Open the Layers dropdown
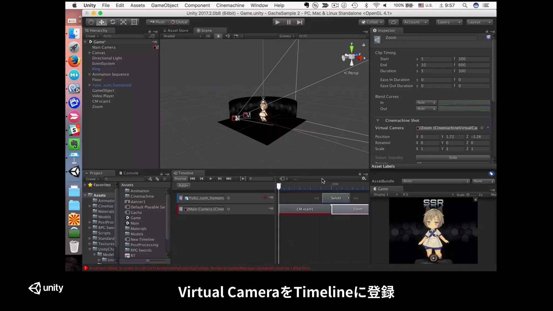The image size is (553, 311). [x=449, y=22]
